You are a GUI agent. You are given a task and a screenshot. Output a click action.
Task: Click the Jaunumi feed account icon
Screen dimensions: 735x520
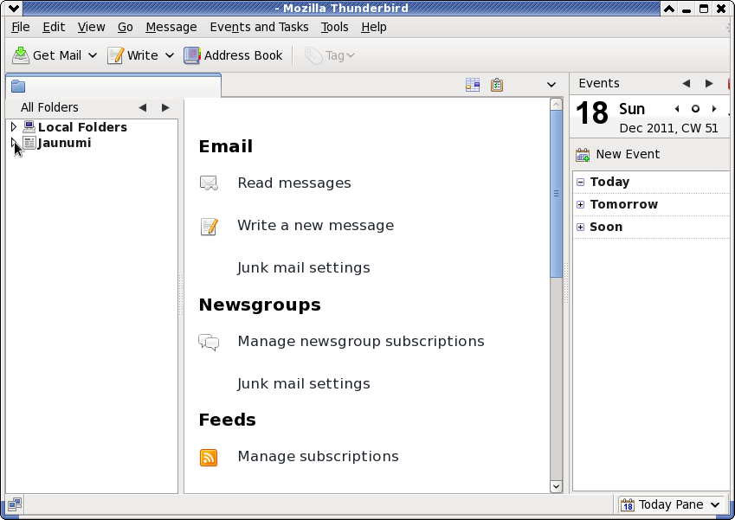click(29, 143)
